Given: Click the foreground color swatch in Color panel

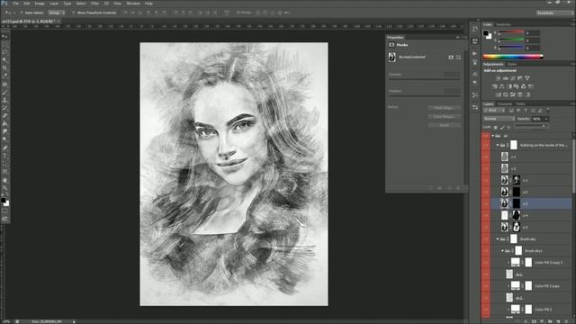Looking at the screenshot, I should [486, 33].
